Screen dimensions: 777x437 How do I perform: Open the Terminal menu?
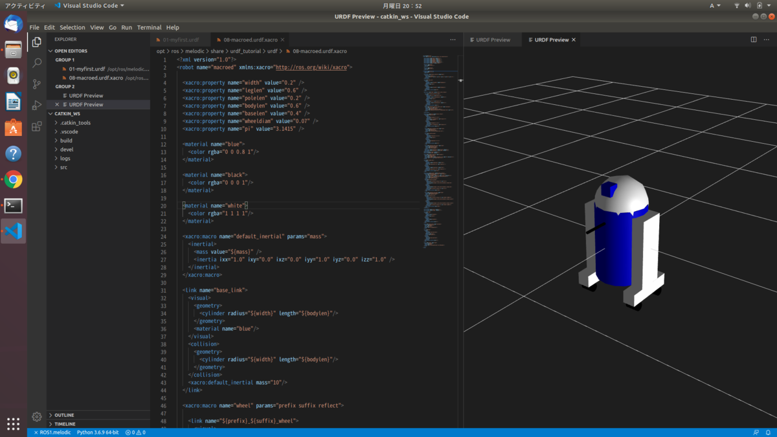[x=150, y=28]
